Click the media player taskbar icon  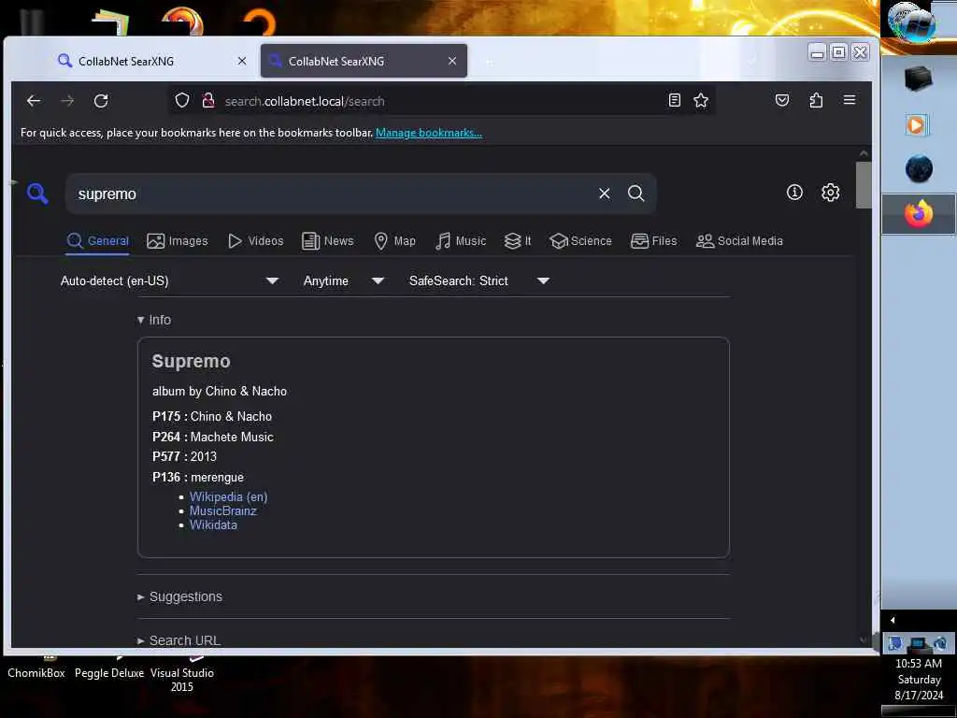point(917,125)
